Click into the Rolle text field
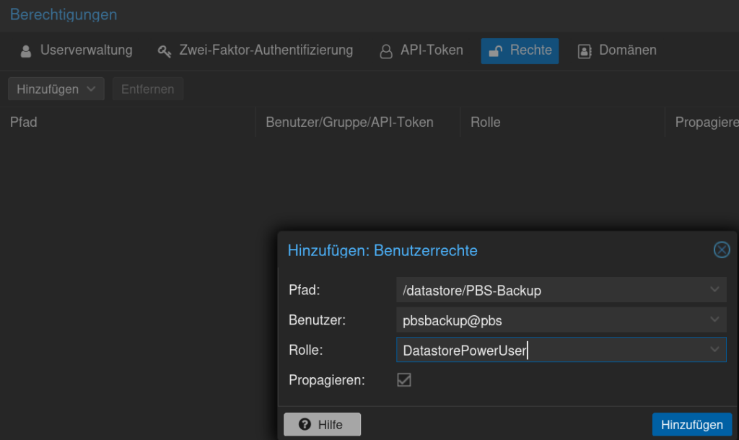The width and height of the screenshot is (739, 440). pos(548,351)
